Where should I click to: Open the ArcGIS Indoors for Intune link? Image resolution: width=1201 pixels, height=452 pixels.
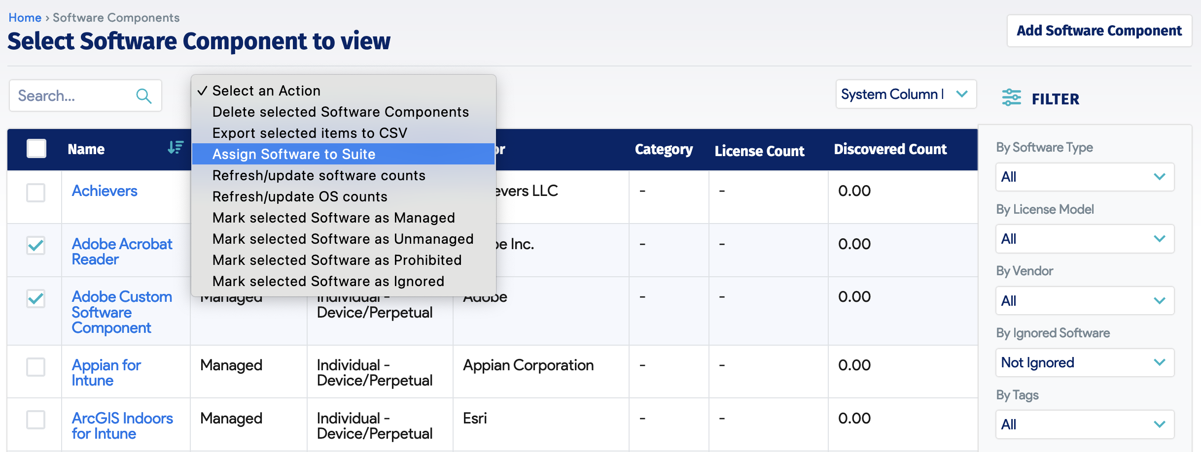click(x=122, y=425)
